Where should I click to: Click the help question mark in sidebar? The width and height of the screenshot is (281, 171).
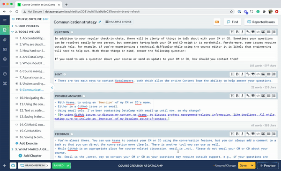(5, 74)
